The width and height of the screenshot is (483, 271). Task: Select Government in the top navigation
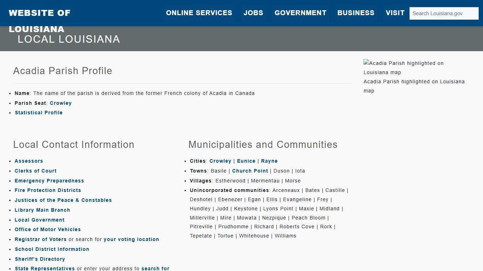click(300, 13)
